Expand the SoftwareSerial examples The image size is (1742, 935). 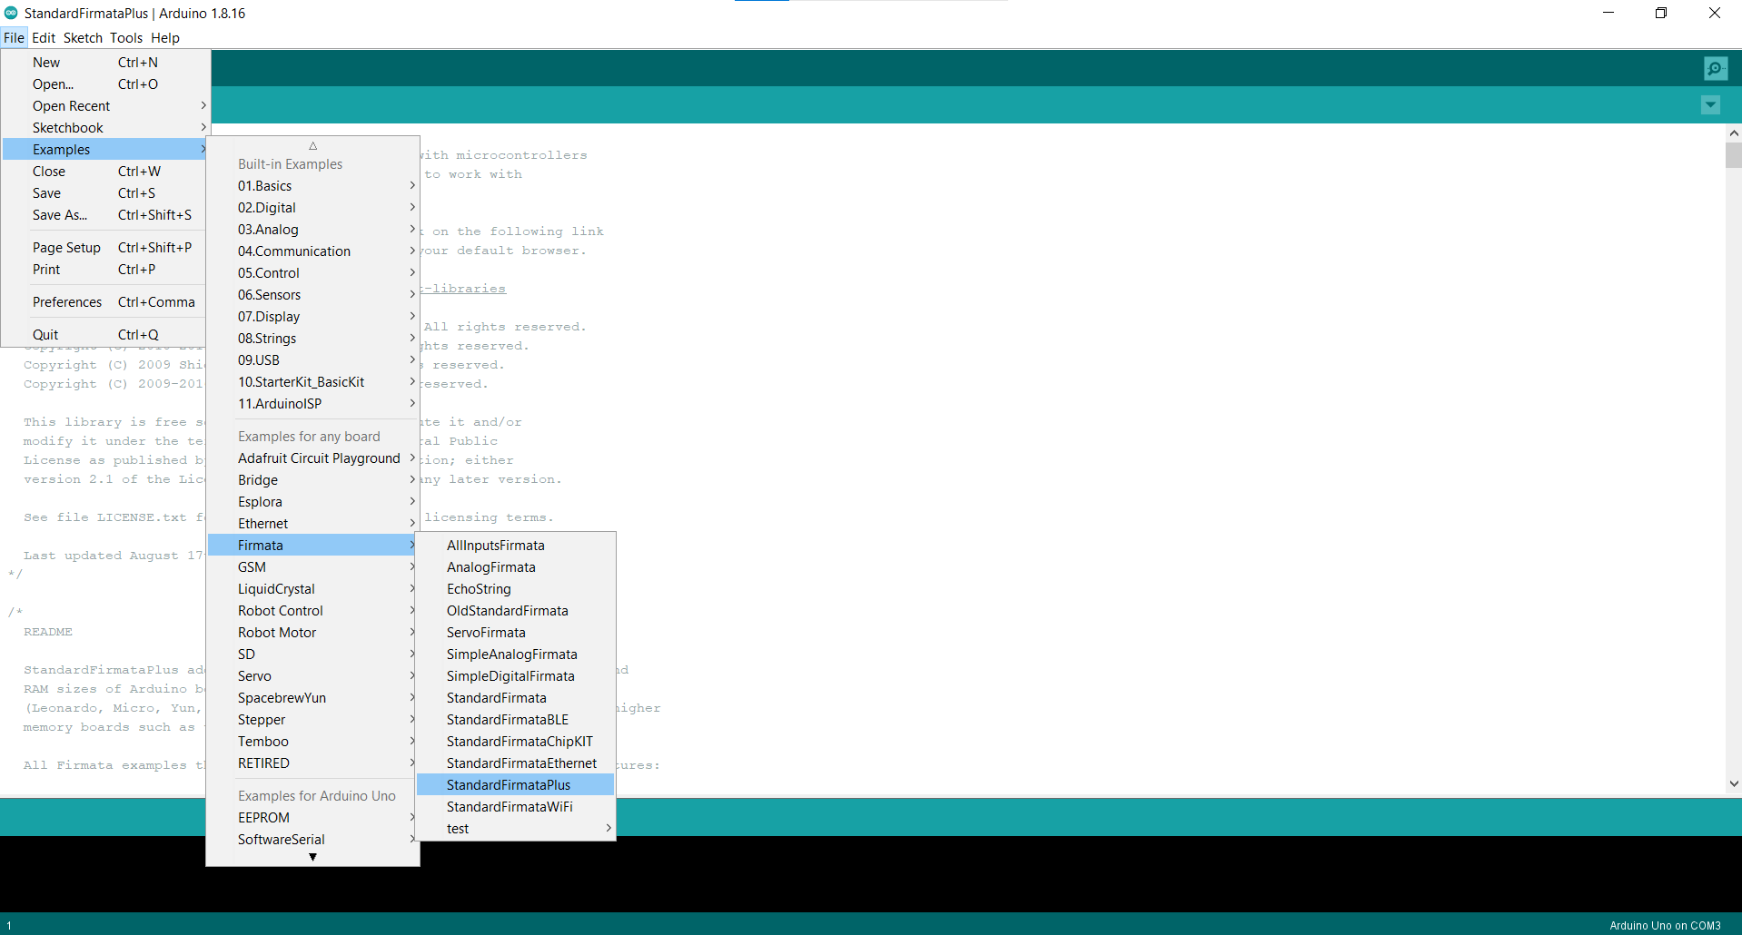click(x=312, y=840)
